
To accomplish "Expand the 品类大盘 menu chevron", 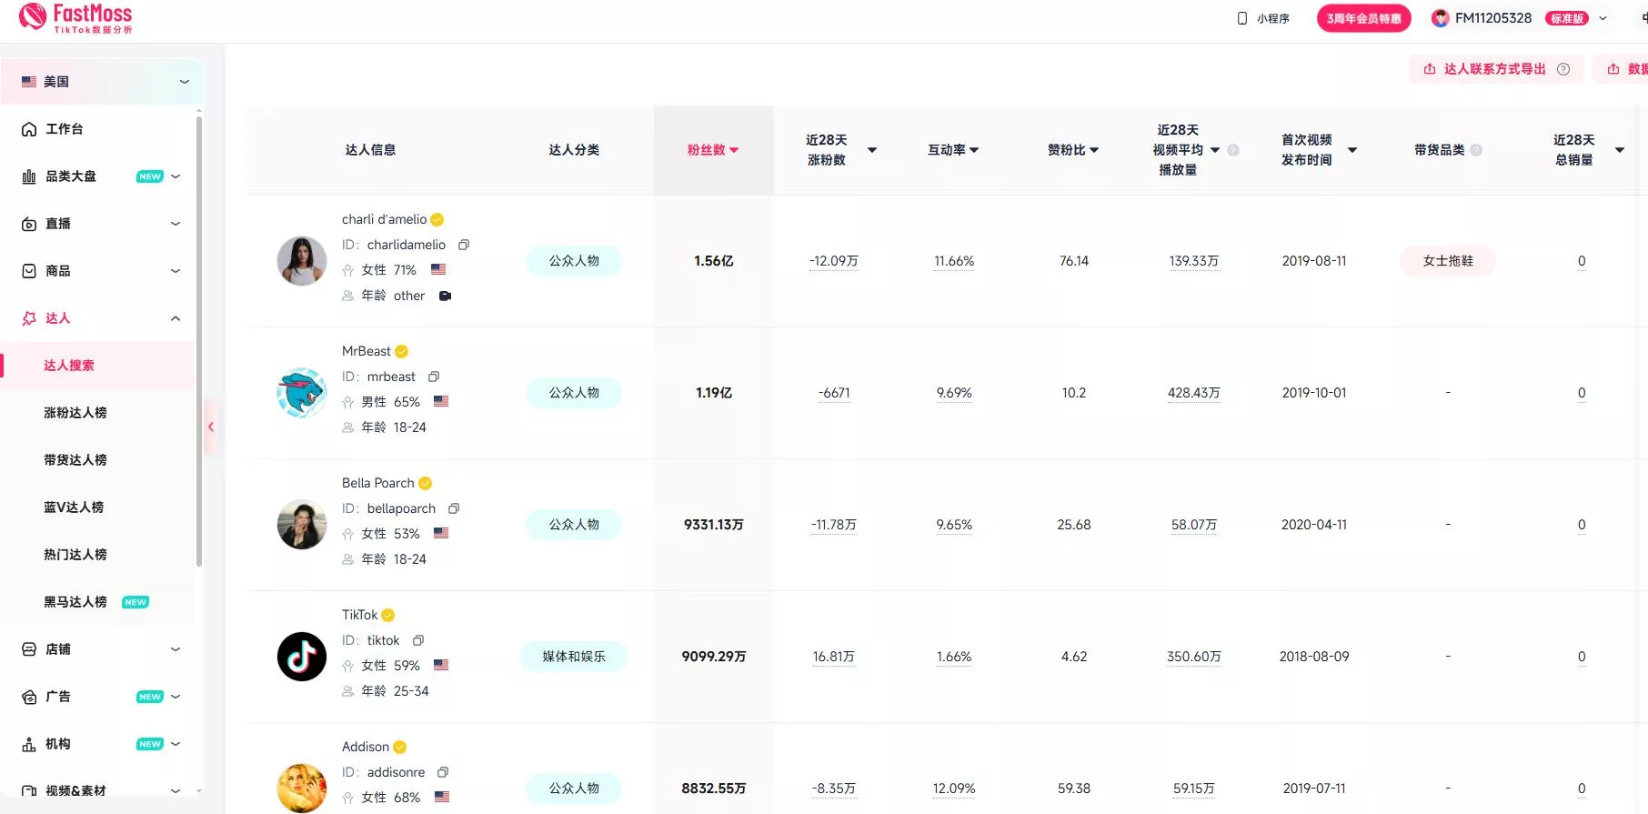I will pyautogui.click(x=176, y=176).
